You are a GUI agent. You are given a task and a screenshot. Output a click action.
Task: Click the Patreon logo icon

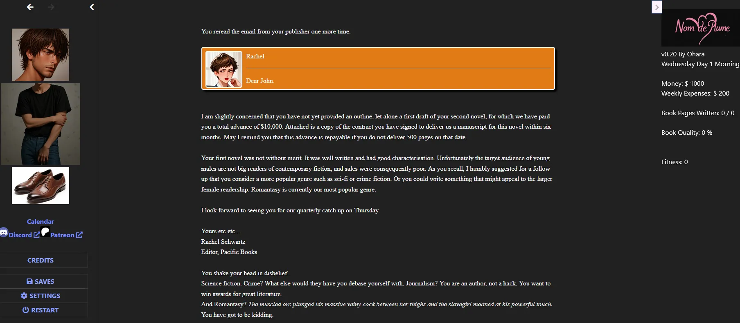45,232
